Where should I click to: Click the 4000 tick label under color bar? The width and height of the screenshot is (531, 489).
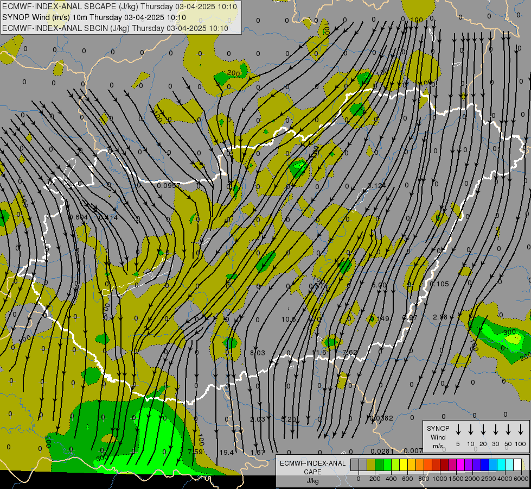505,479
